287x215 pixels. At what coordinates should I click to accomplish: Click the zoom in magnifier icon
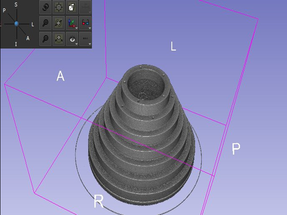coord(45,23)
